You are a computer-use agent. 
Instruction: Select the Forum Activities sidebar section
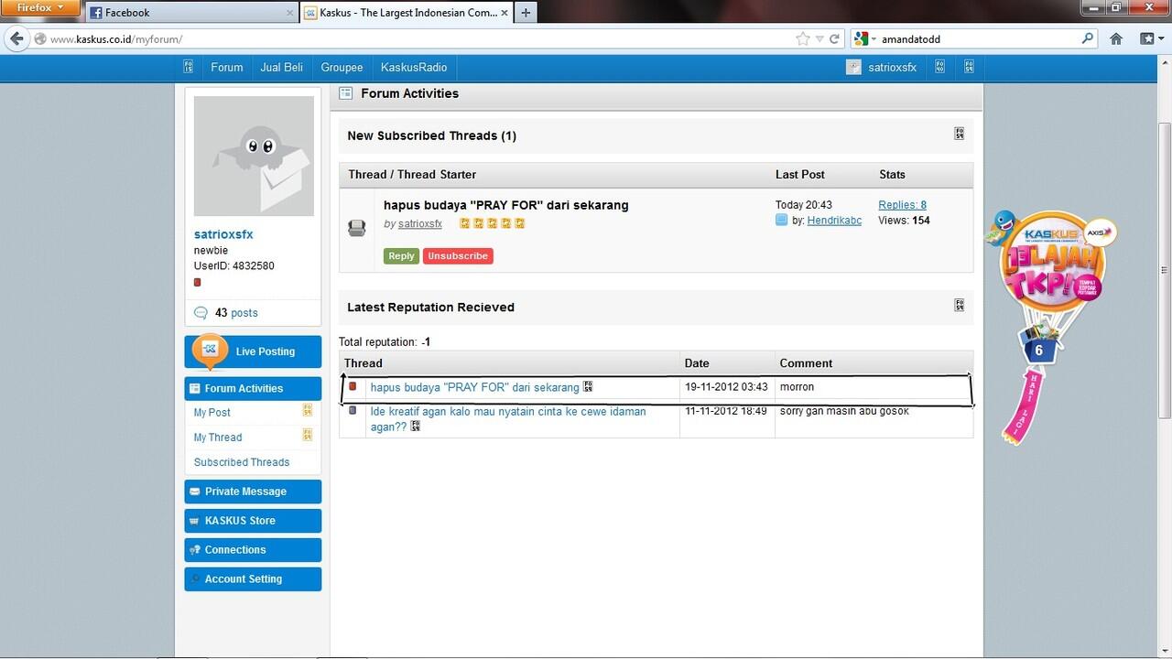pyautogui.click(x=253, y=388)
